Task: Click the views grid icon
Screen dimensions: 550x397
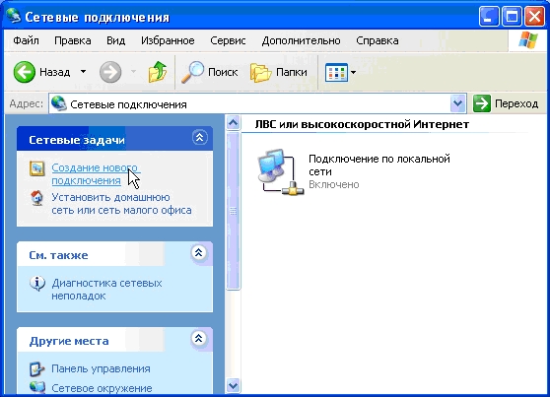Action: tap(336, 72)
